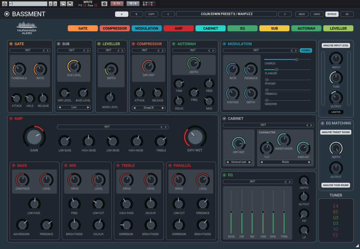This screenshot has height=249, width=360.
Task: Toggle the EQ MATCHING power button
Action: [x=322, y=123]
